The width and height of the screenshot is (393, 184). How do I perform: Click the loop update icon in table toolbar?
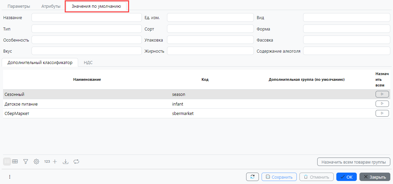[x=76, y=162]
